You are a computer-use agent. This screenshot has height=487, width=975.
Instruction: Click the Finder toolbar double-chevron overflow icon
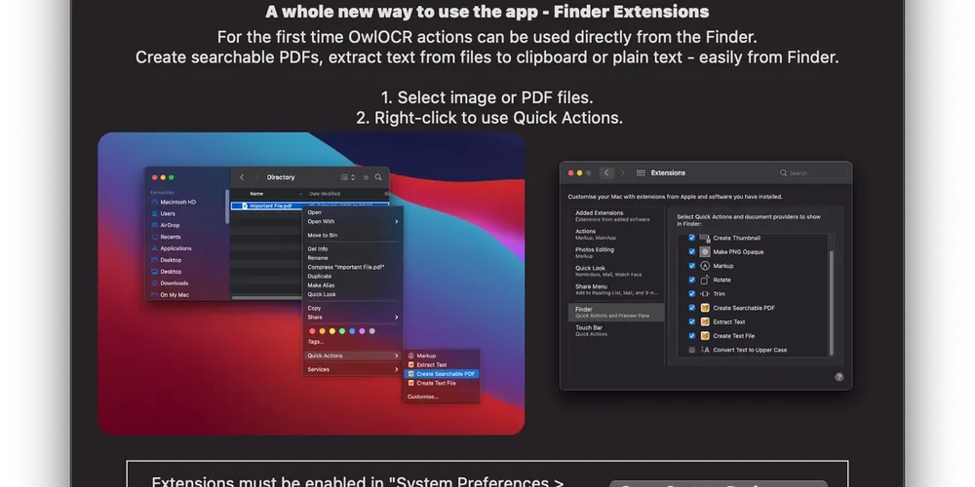point(366,177)
